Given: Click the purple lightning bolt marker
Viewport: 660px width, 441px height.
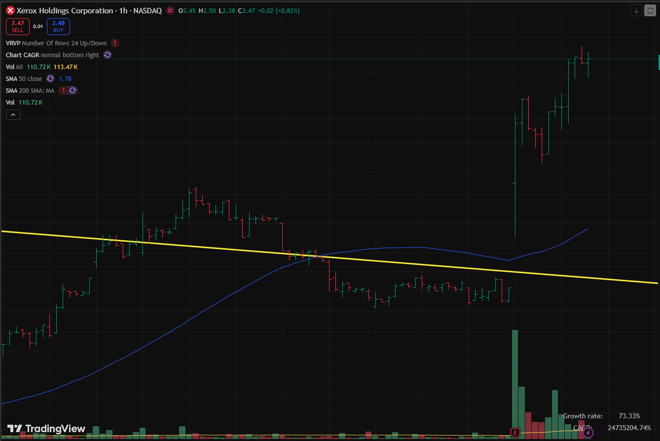Looking at the screenshot, I should coord(588,433).
